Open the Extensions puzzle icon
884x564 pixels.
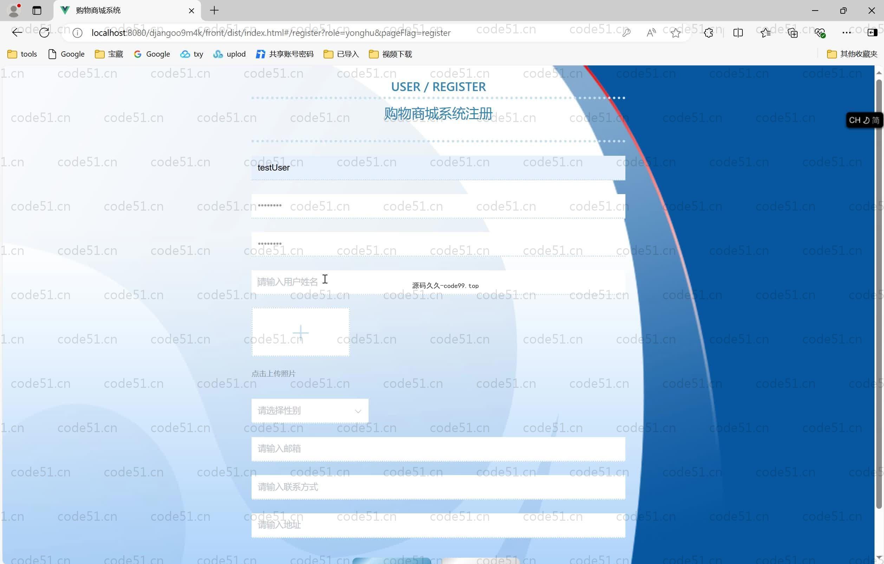[x=709, y=33]
